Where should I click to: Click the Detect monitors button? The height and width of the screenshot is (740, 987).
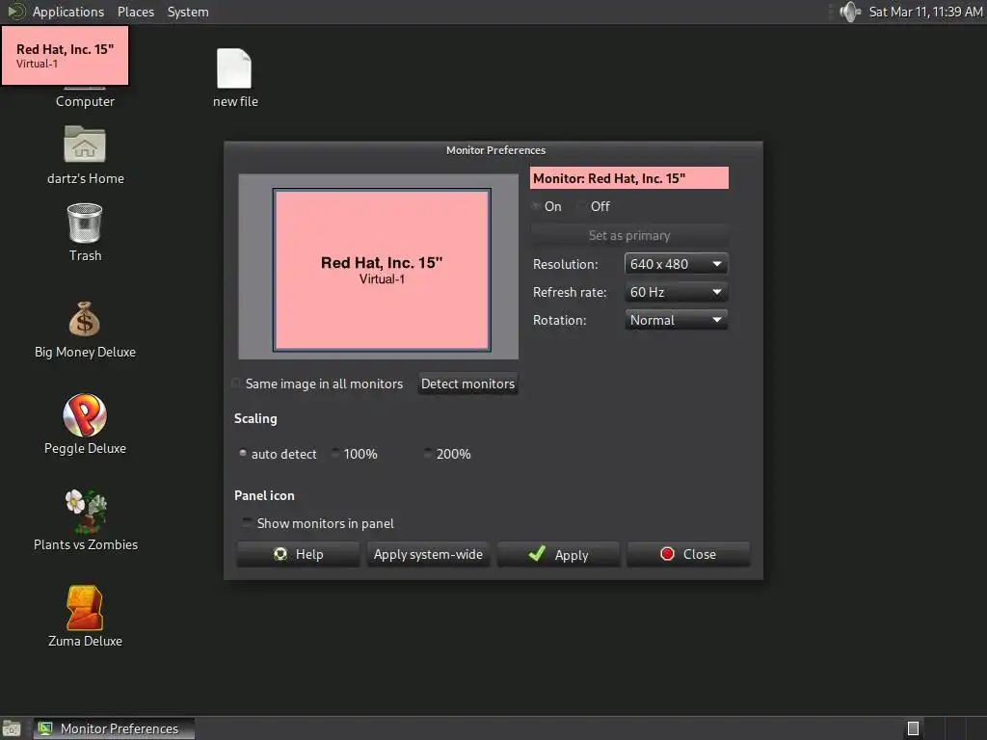click(467, 383)
